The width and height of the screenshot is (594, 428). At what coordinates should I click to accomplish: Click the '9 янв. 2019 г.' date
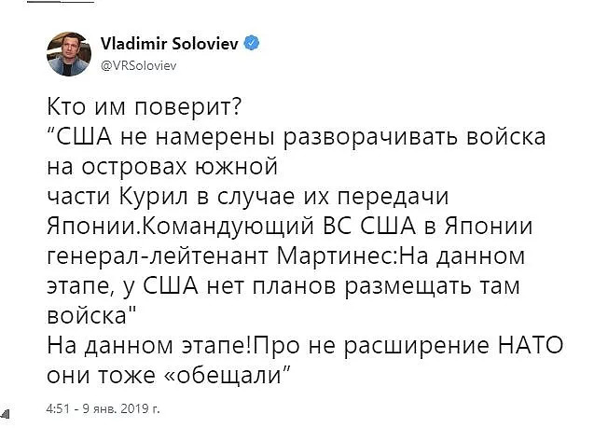tap(121, 408)
